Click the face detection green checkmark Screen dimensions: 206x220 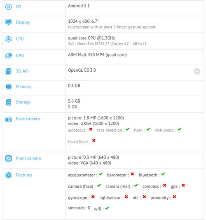click(x=128, y=129)
